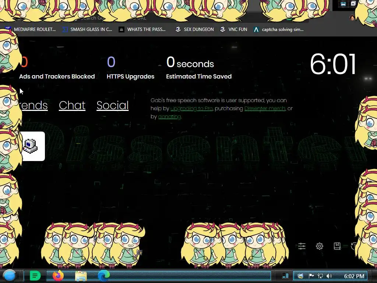377x283 pixels.
Task: Open the history clock icon
Action: pyautogui.click(x=353, y=246)
